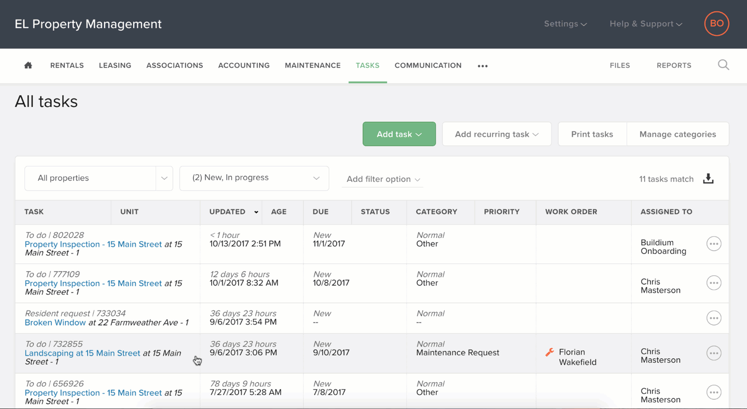Open search with the magnifier icon
This screenshot has height=409, width=747.
pos(723,65)
